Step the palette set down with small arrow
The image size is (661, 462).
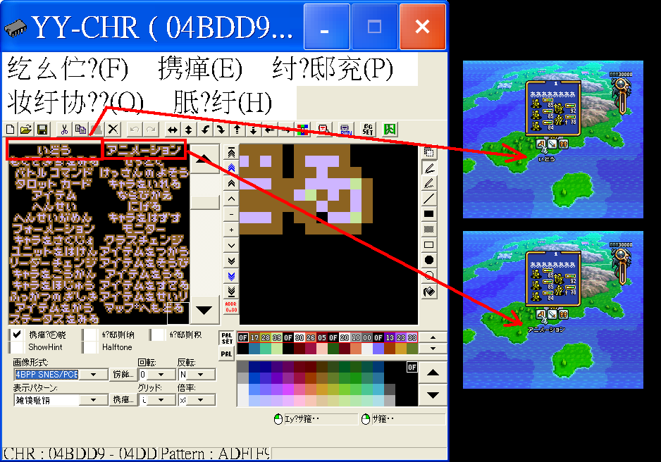[433, 349]
